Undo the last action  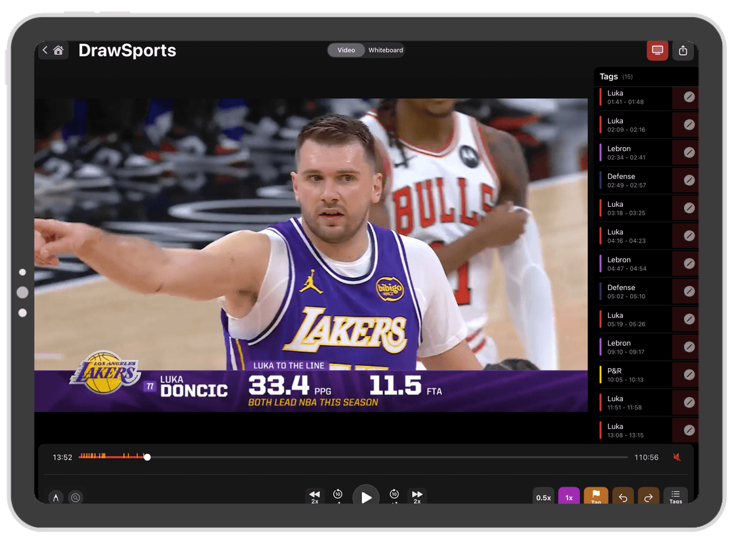(622, 497)
